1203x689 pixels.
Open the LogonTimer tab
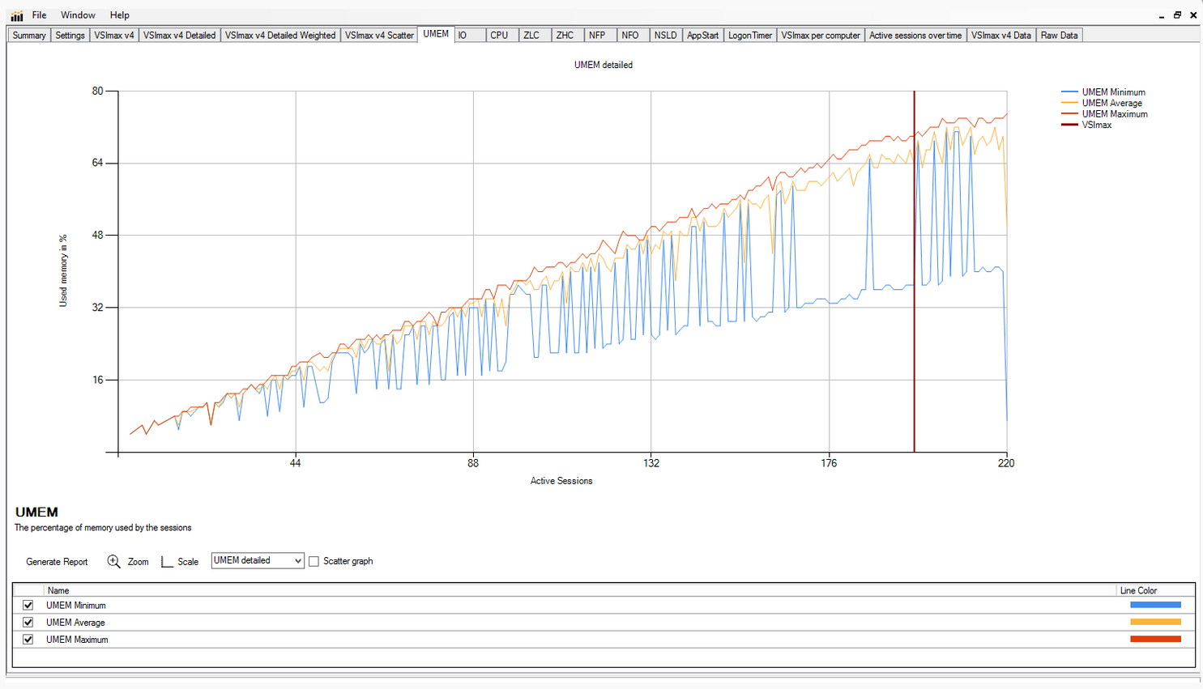[750, 36]
